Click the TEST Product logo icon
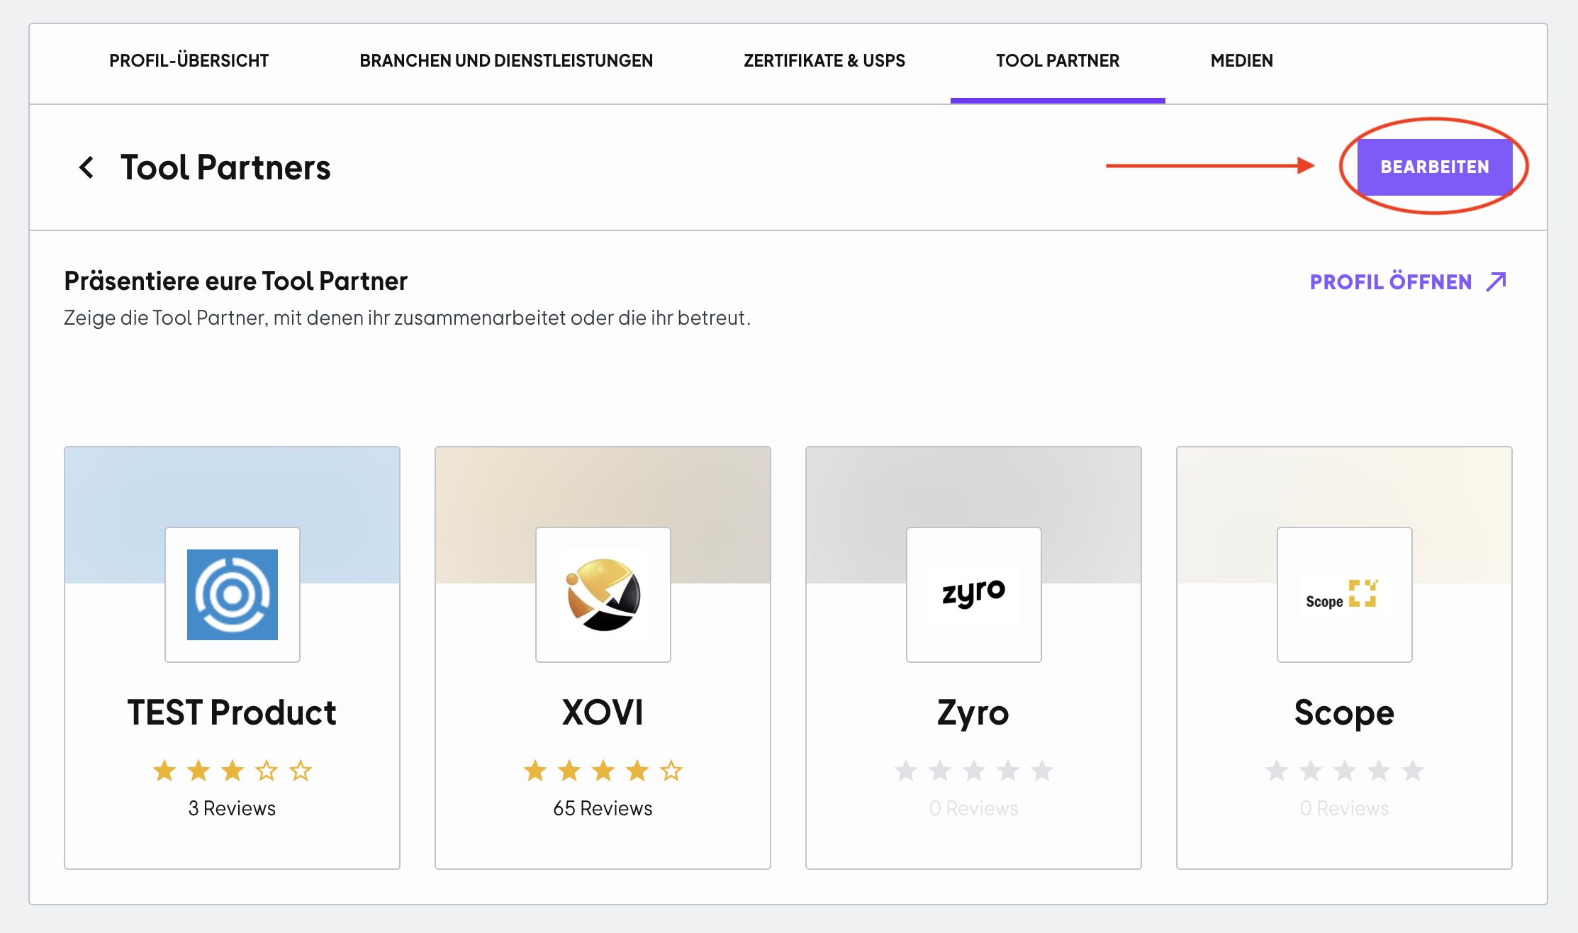The image size is (1578, 933). click(x=233, y=595)
